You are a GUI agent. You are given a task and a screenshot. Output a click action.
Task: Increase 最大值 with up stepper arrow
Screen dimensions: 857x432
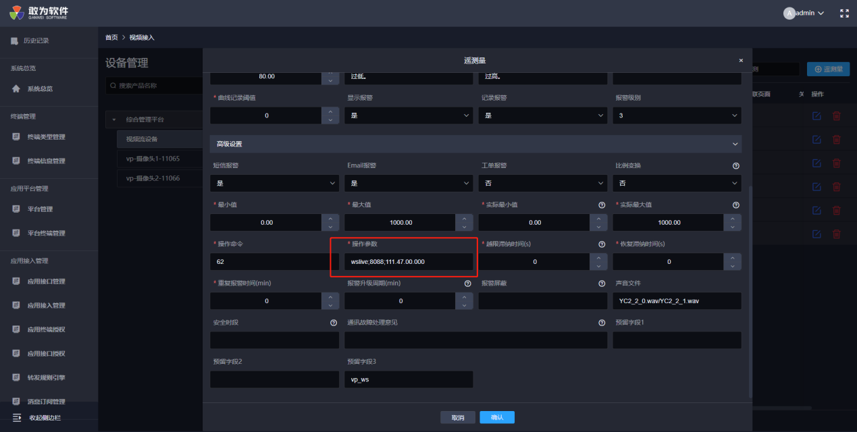coord(464,218)
